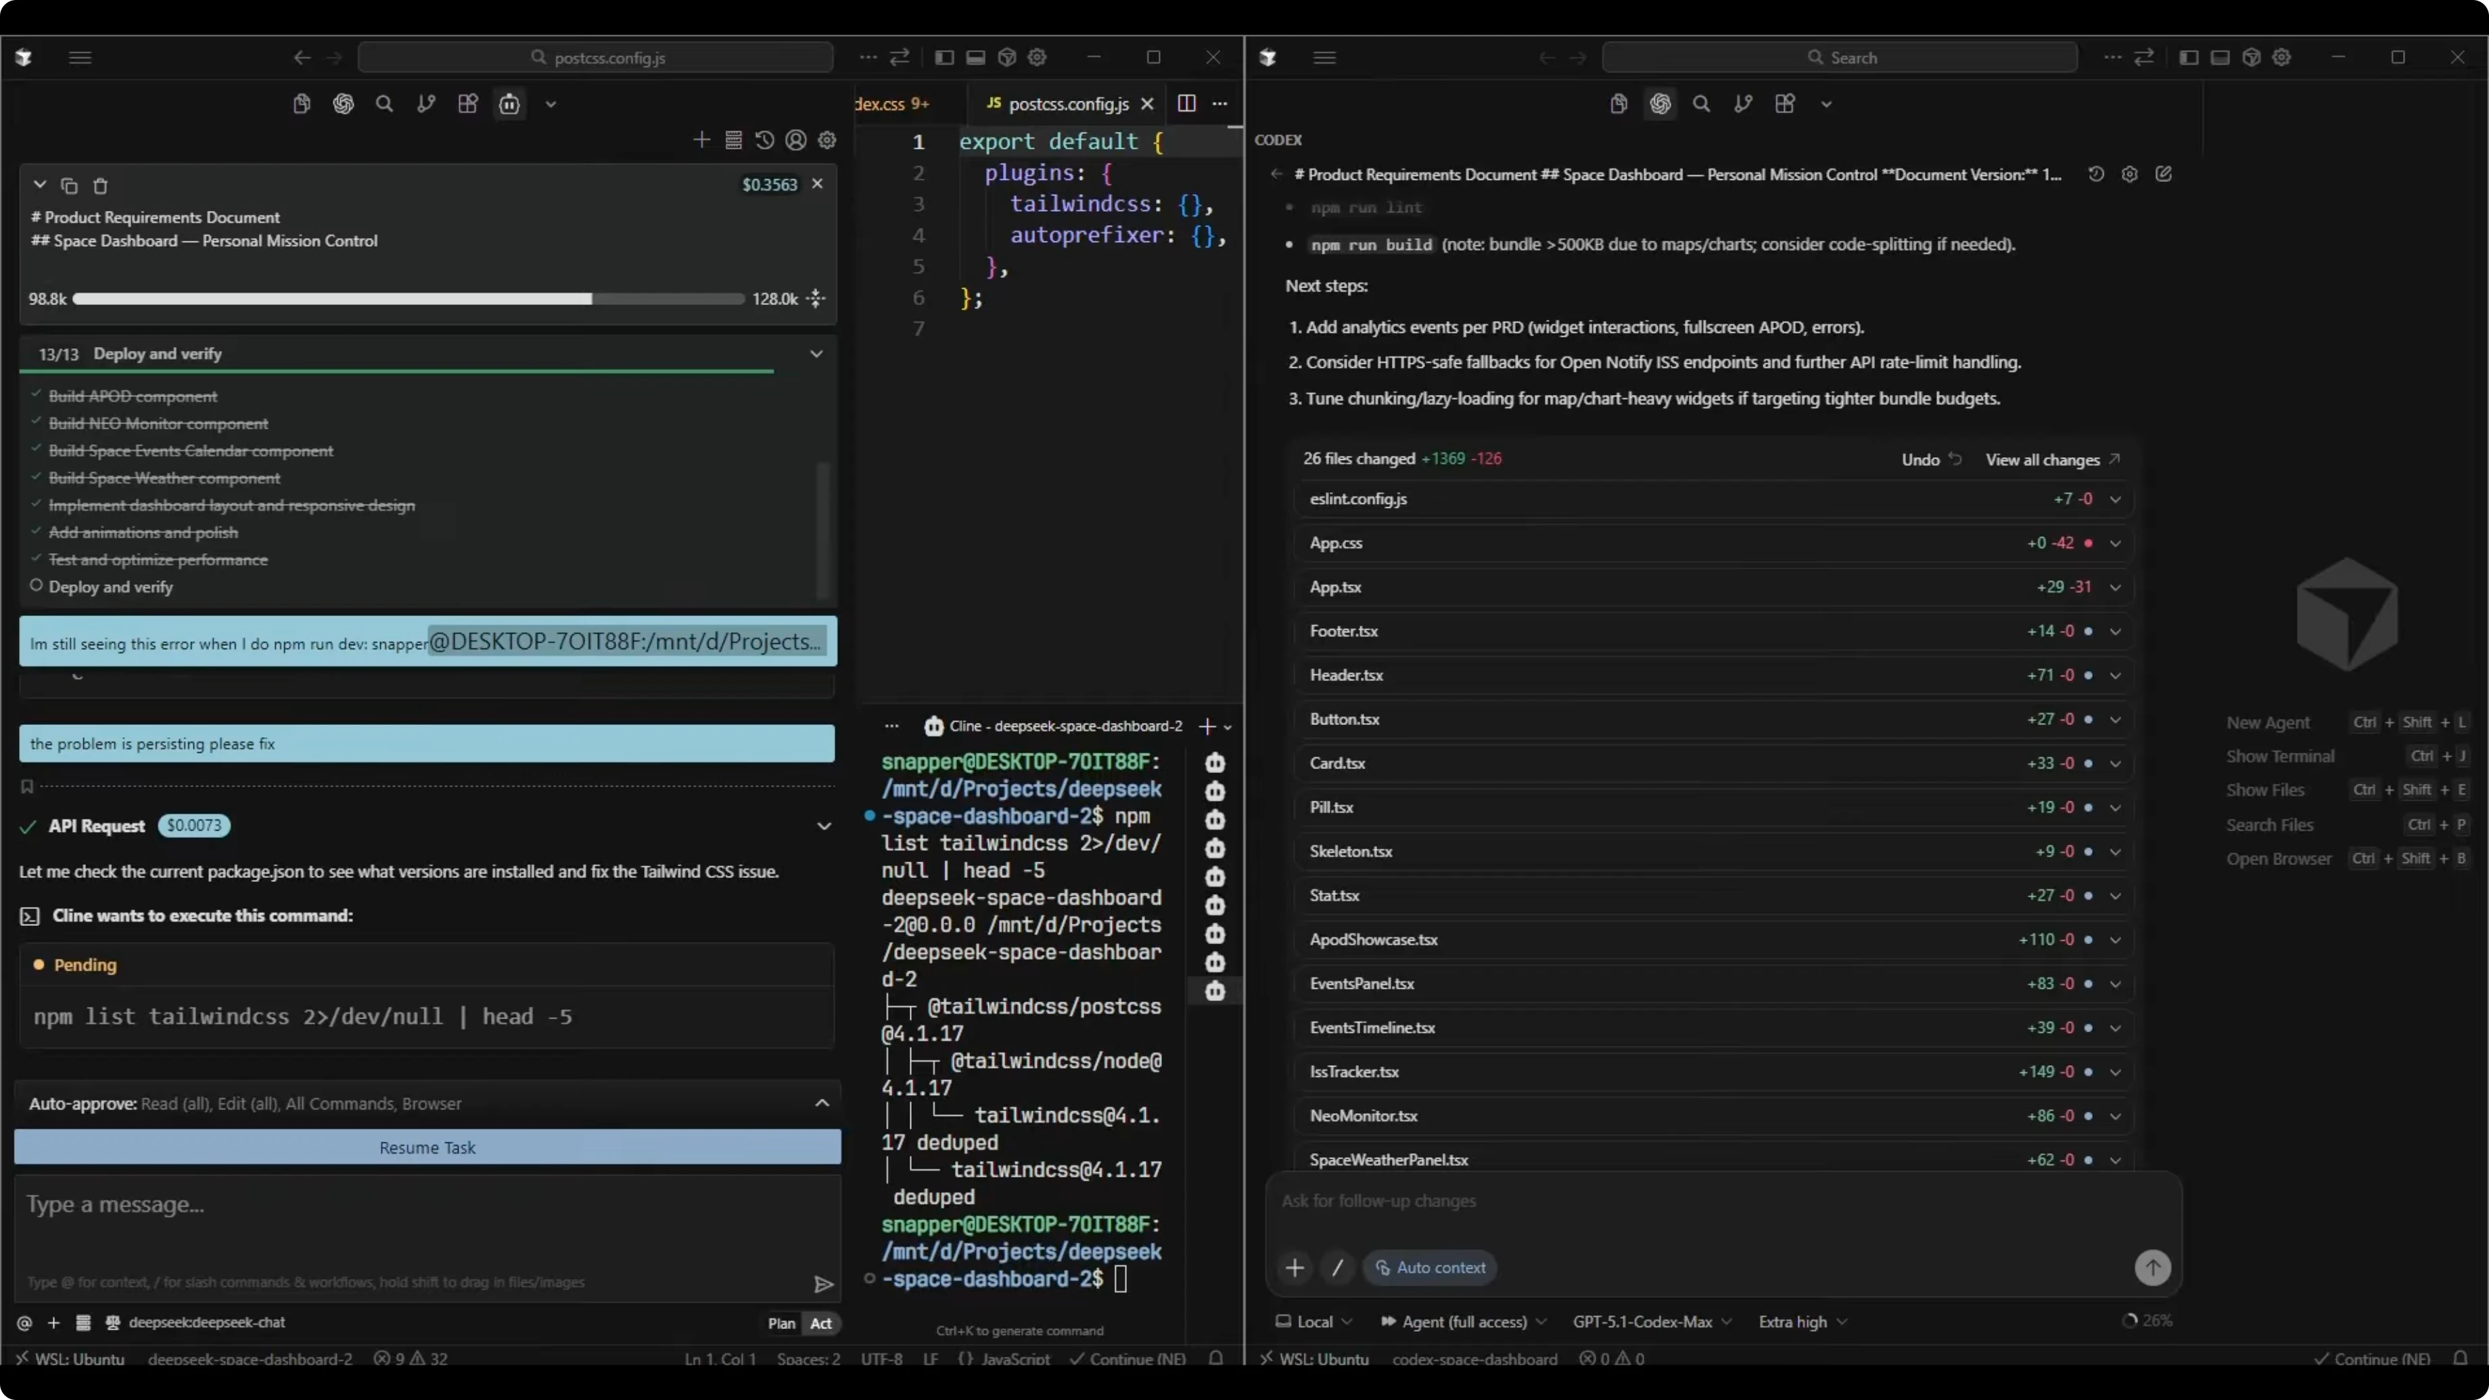This screenshot has height=1400, width=2489.
Task: Open the source control icon in left toolbar
Action: pos(426,104)
